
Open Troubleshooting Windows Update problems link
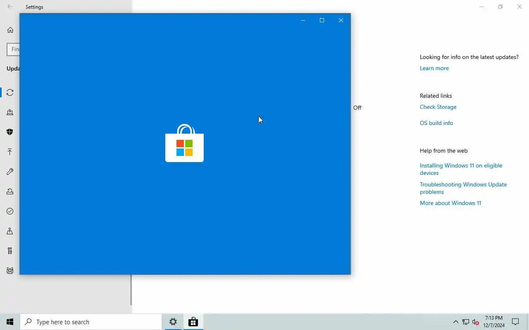pos(463,188)
